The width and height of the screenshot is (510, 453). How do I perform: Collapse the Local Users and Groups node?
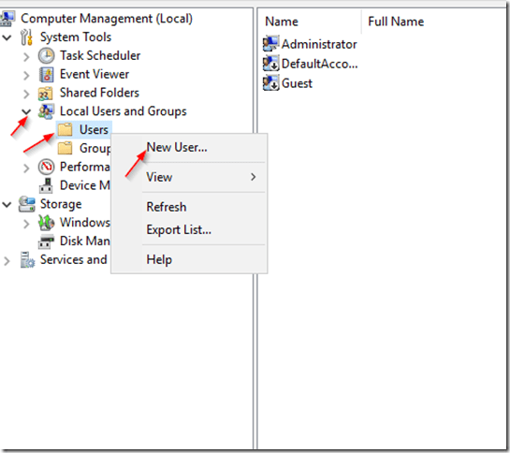tap(26, 111)
